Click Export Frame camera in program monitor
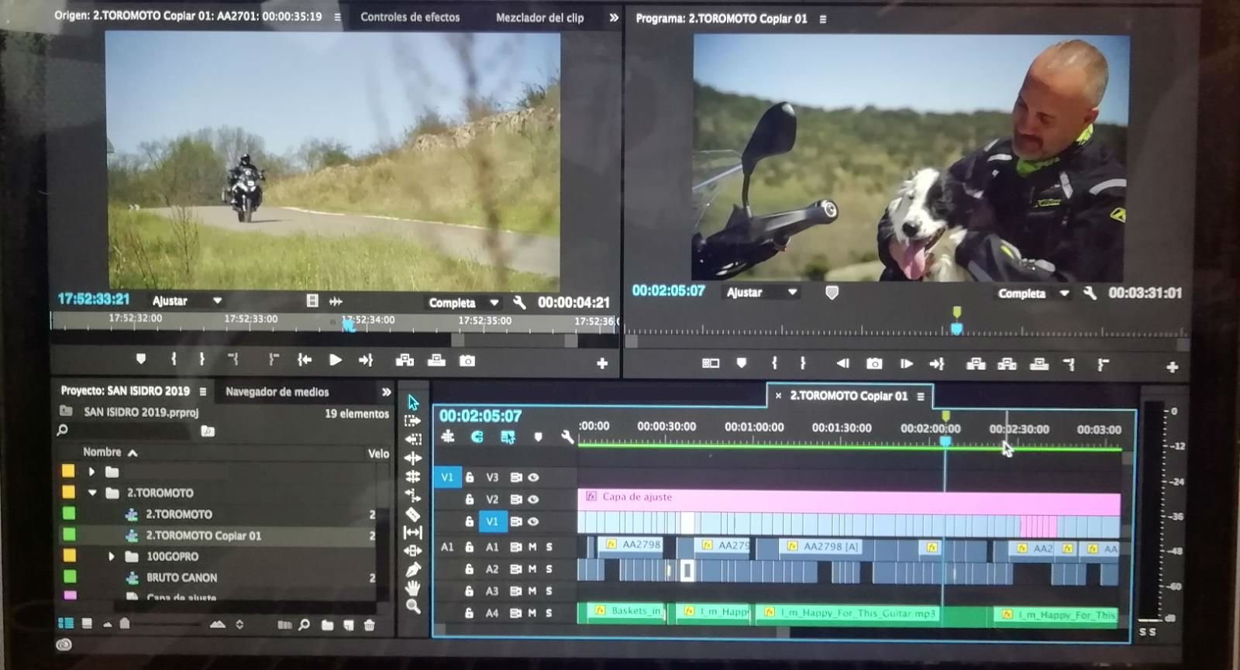The width and height of the screenshot is (1240, 670). point(874,363)
